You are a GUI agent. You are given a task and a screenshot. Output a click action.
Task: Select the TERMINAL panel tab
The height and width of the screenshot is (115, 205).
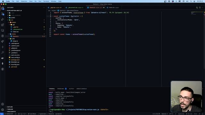click(52, 89)
